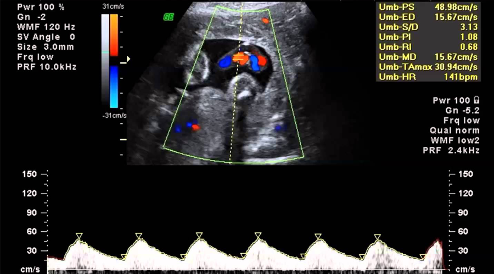Select the Umb-RI 0.68 row
494x274 pixels.
[x=428, y=47]
